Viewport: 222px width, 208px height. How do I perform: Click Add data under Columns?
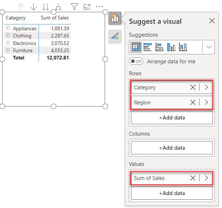pyautogui.click(x=172, y=148)
